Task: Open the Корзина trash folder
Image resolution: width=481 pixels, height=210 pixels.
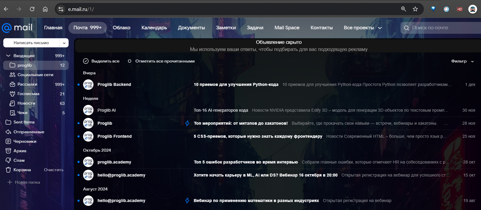Action: tap(22, 170)
